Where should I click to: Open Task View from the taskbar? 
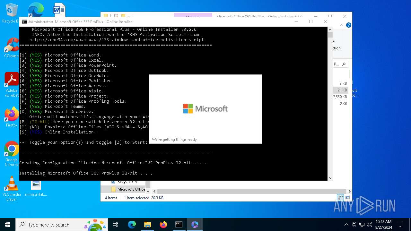[x=116, y=225]
